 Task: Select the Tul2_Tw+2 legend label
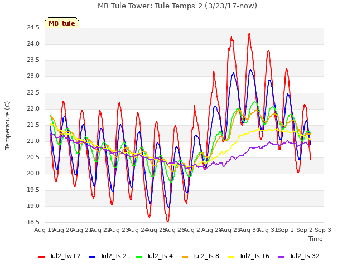click(x=65, y=256)
